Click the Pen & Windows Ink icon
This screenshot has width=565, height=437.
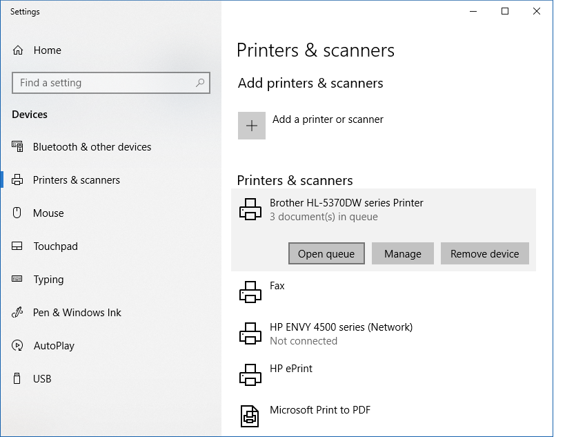(x=18, y=313)
